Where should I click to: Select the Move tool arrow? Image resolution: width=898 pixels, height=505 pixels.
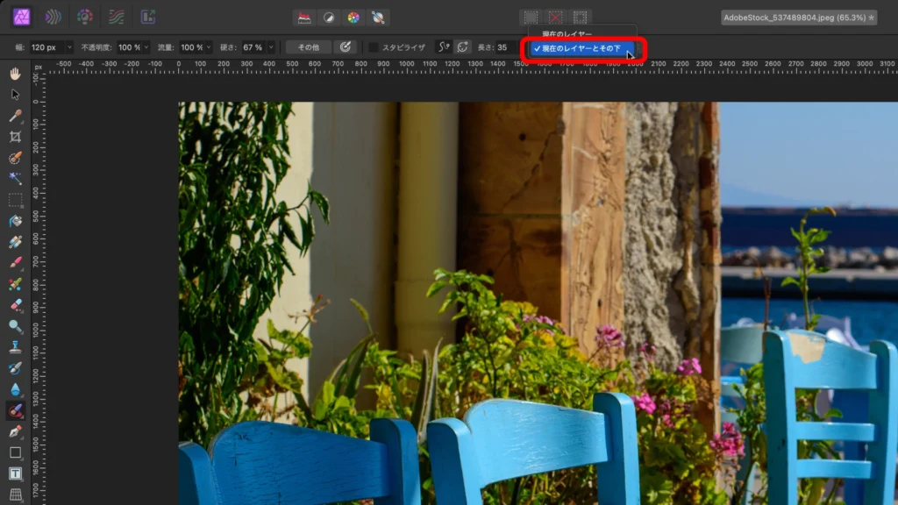pyautogui.click(x=15, y=95)
